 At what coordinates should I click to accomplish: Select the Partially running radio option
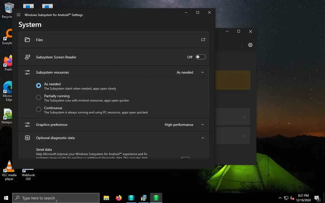point(39,97)
